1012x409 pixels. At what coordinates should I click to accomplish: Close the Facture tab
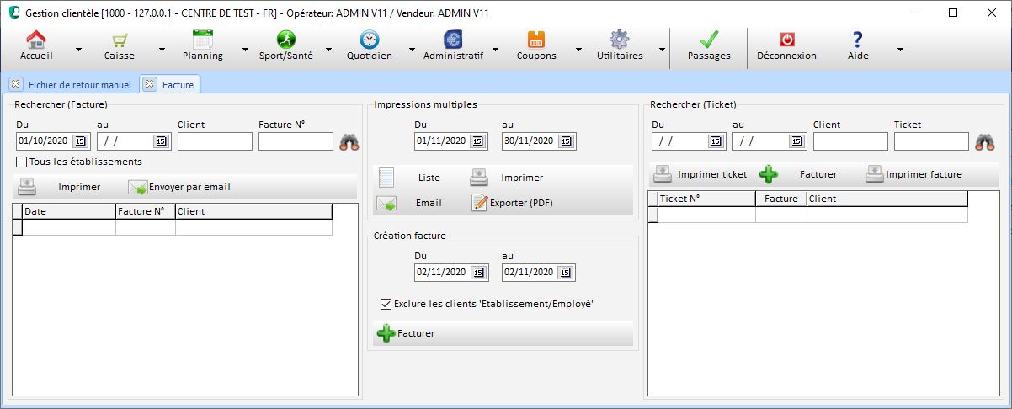coord(150,84)
